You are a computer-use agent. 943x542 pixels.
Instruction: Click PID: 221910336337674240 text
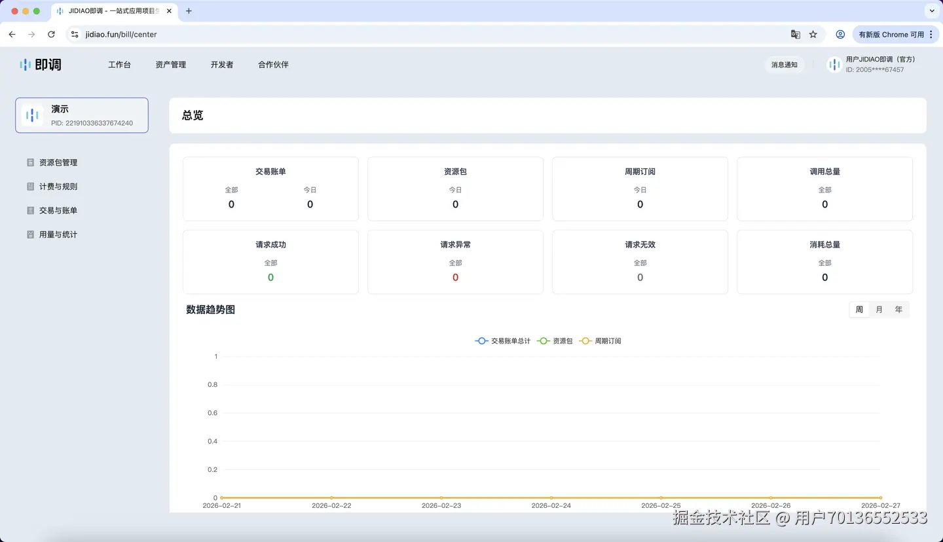pos(92,123)
